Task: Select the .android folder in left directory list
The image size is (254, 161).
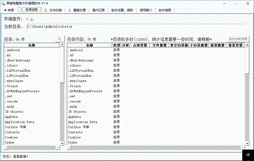Action: (13, 50)
